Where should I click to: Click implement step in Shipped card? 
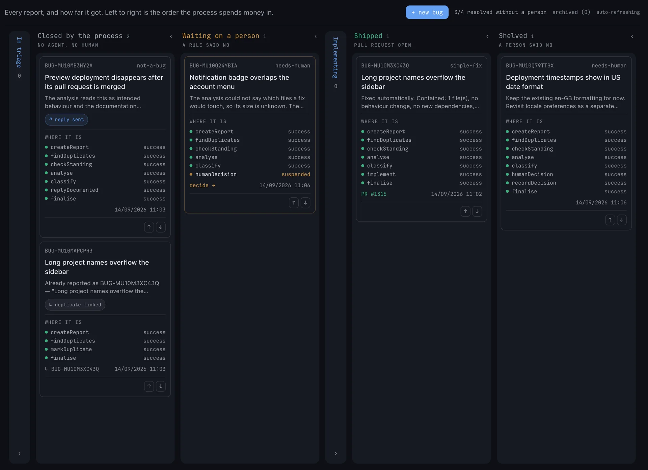tap(422, 174)
